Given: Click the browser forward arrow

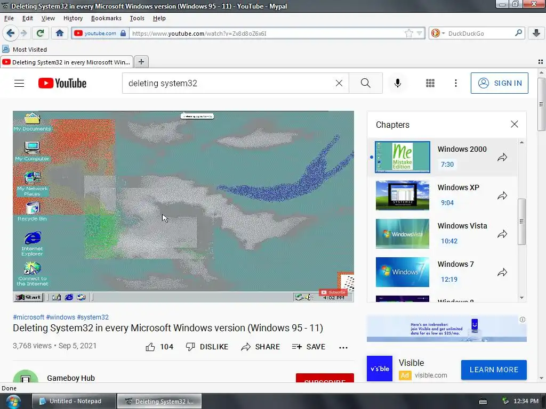Looking at the screenshot, I should pos(23,34).
